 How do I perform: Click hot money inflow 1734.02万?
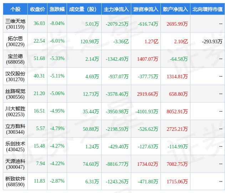[x=148, y=164]
